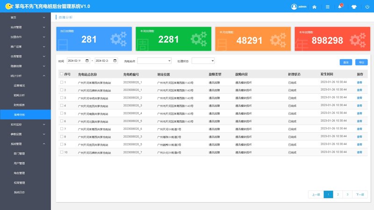This screenshot has width=374, height=210.
Task: Select 财务报表 in the sidebar
Action: click(19, 105)
